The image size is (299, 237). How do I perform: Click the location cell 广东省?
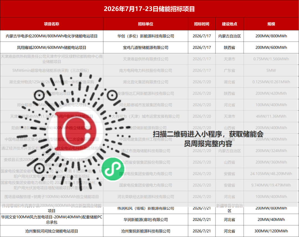[230, 71]
